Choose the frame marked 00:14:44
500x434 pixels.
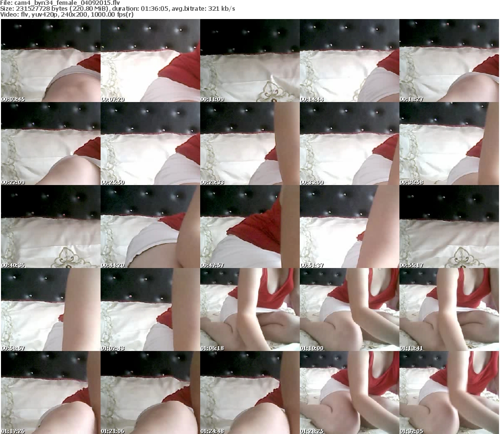(x=350, y=61)
